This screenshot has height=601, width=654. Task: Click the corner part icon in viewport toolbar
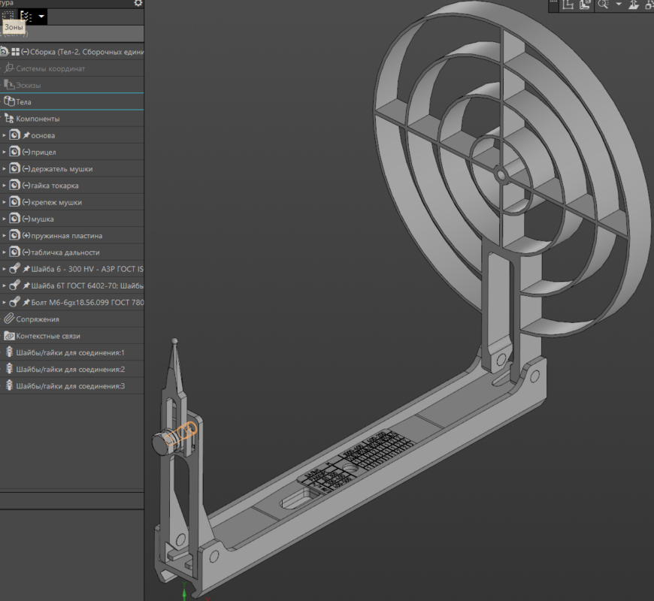point(585,5)
